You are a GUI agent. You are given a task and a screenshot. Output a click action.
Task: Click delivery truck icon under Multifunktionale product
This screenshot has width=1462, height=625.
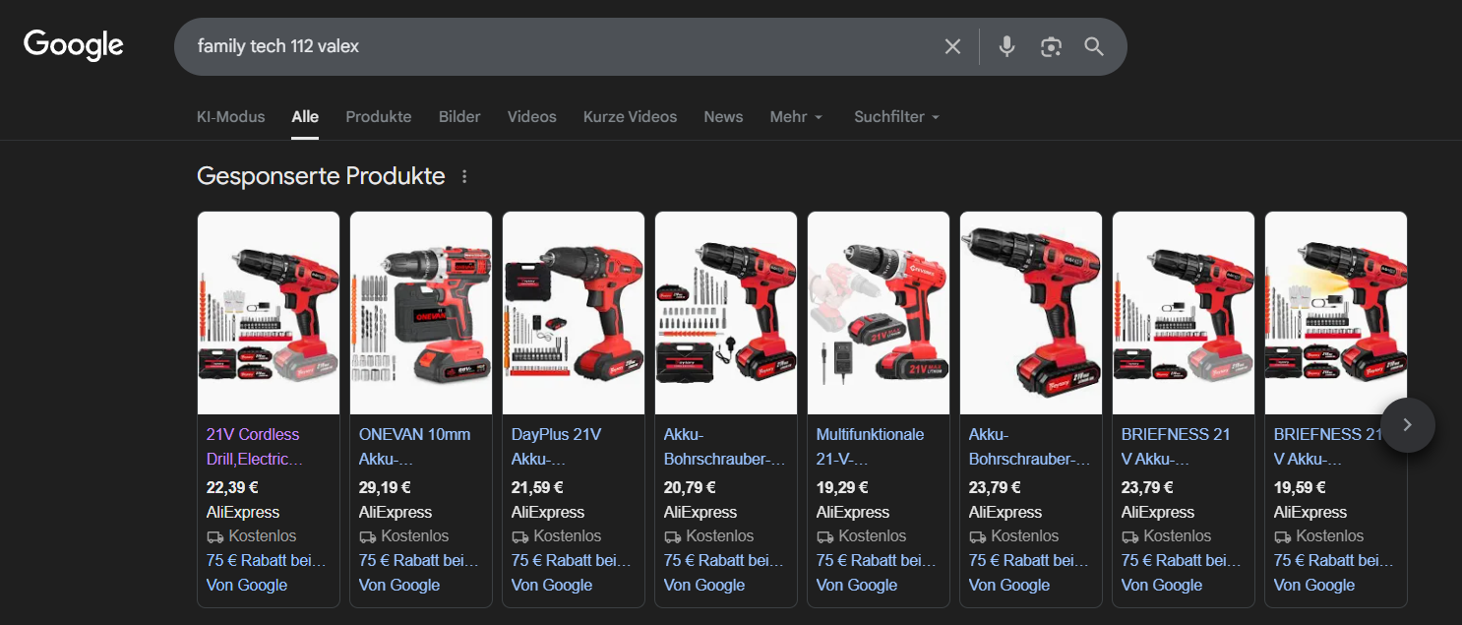(x=825, y=537)
